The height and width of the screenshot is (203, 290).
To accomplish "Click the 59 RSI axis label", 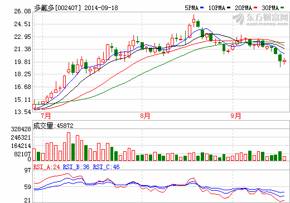I will pyautogui.click(x=28, y=187).
